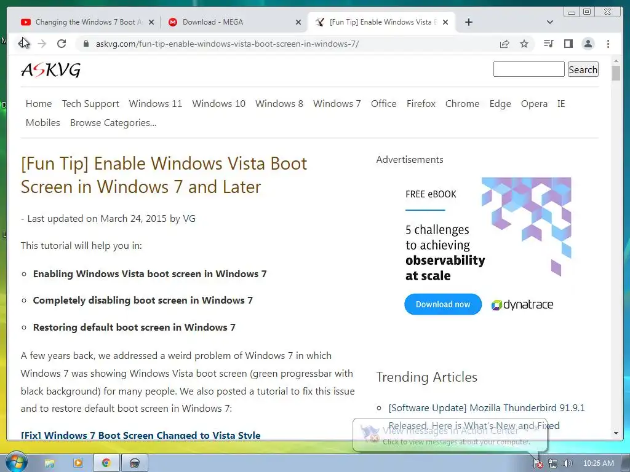
Task: Open Action Center flag tray icon
Action: click(x=538, y=463)
